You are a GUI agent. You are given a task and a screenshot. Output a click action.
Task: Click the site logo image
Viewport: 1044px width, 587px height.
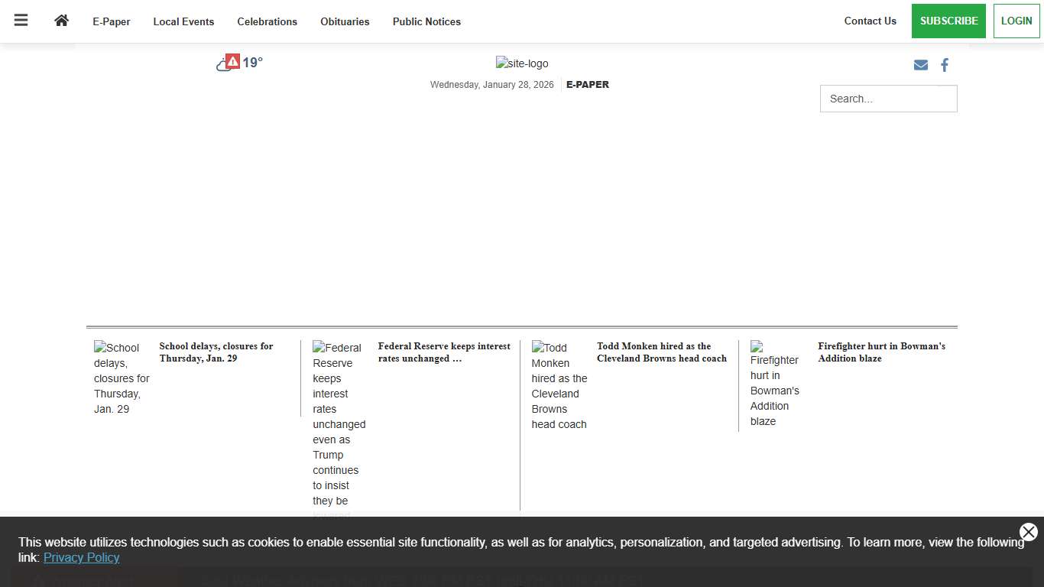coord(521,63)
